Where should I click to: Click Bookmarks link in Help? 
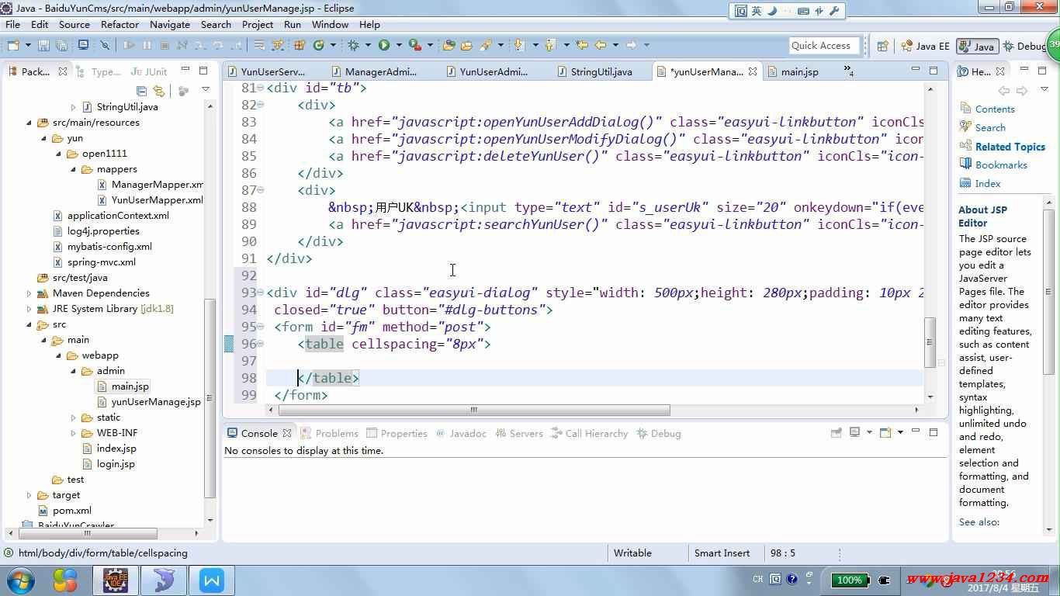point(1001,165)
